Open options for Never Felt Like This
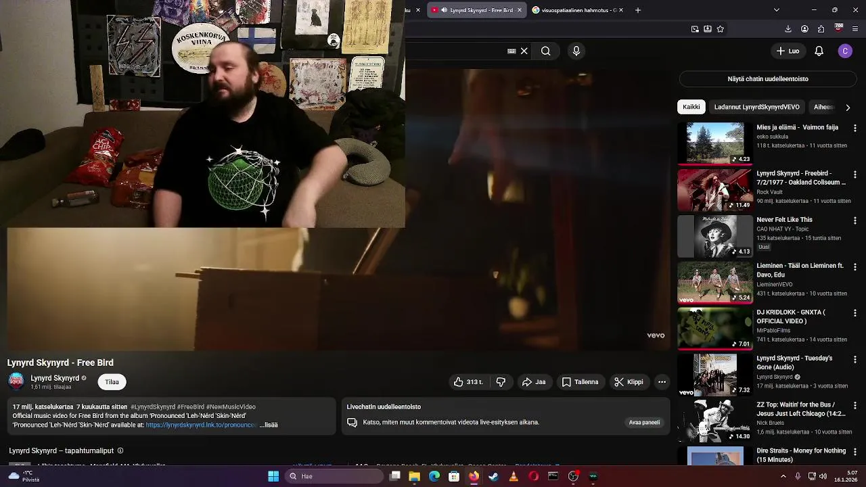Screen dimensions: 866x487 855,221
